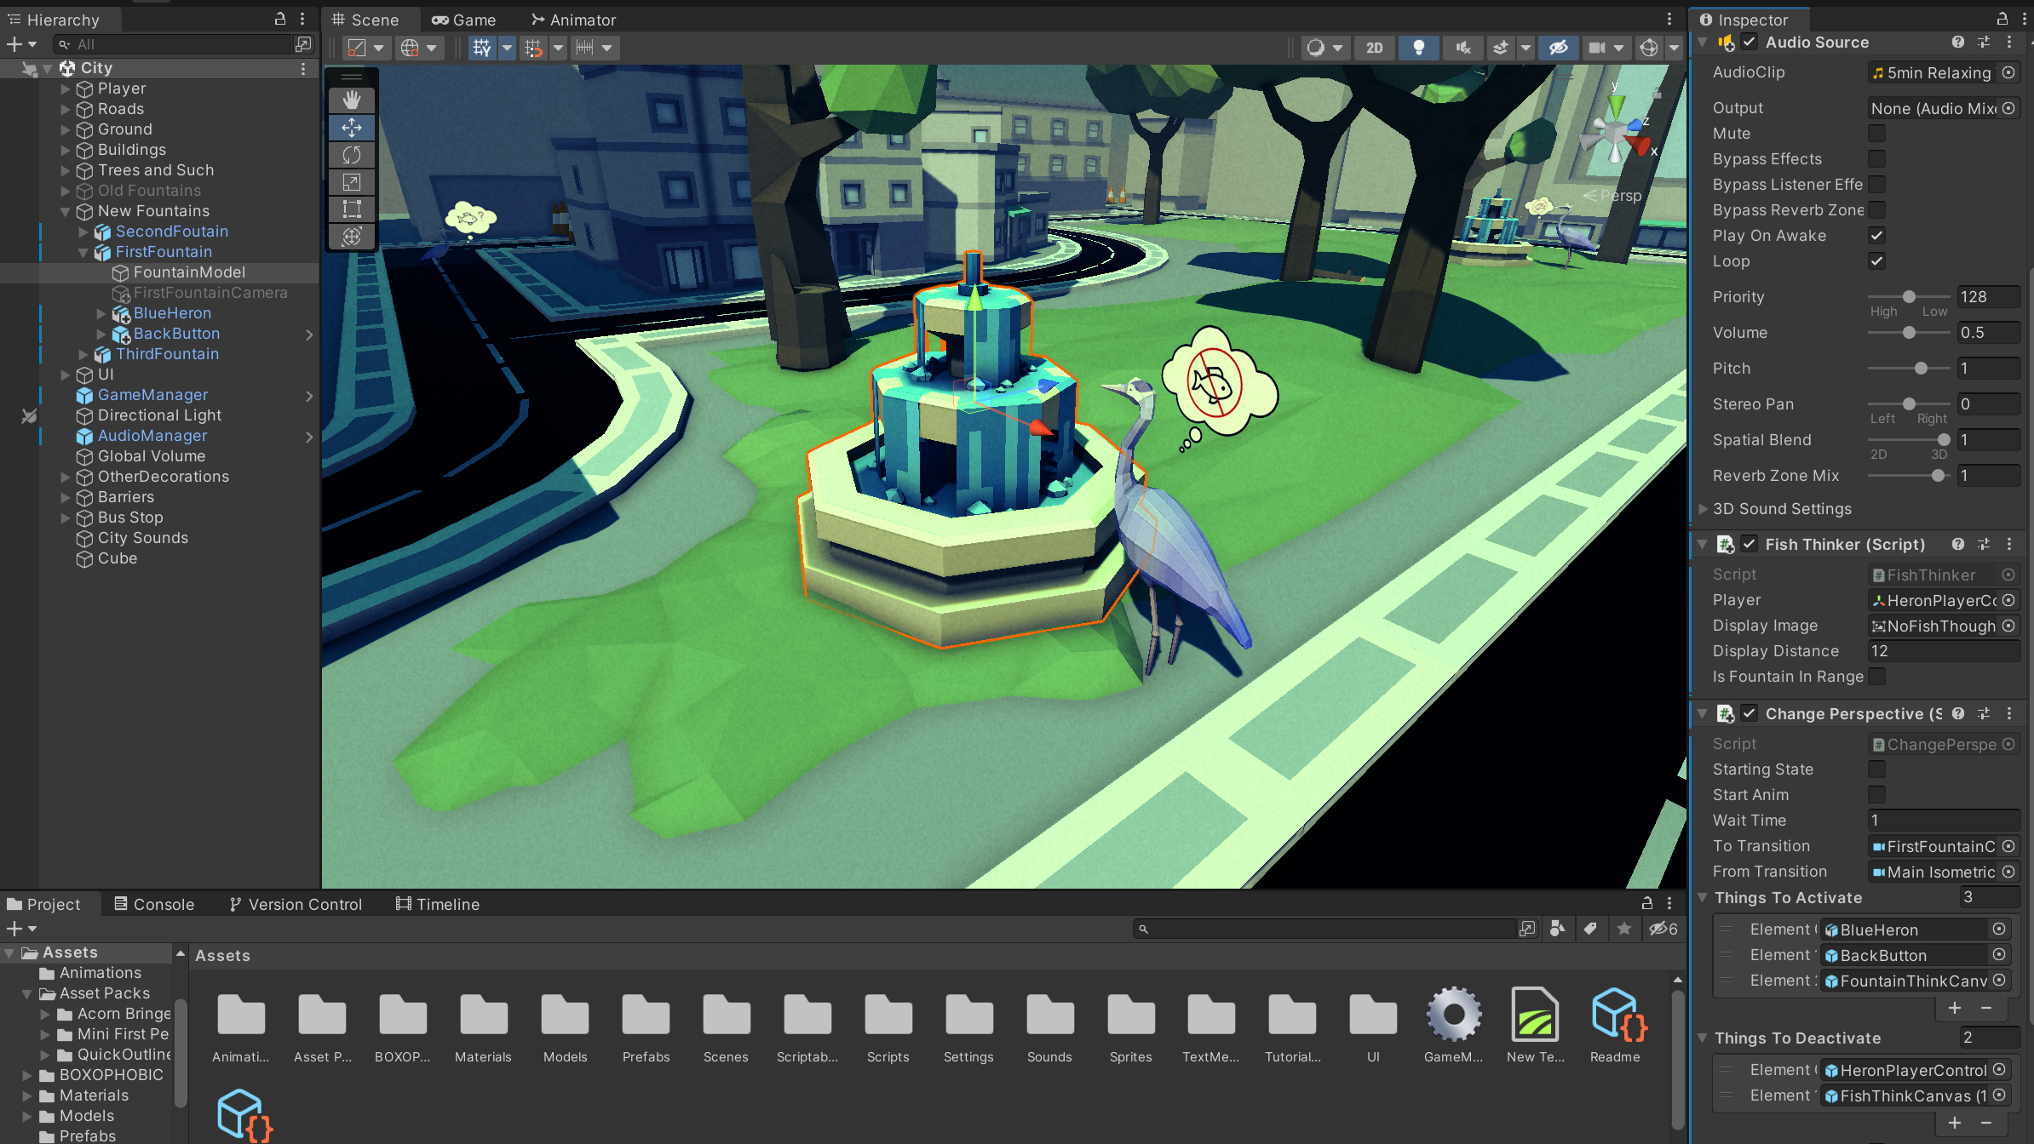2034x1144 pixels.
Task: Open the Console tab
Action: coord(154,904)
